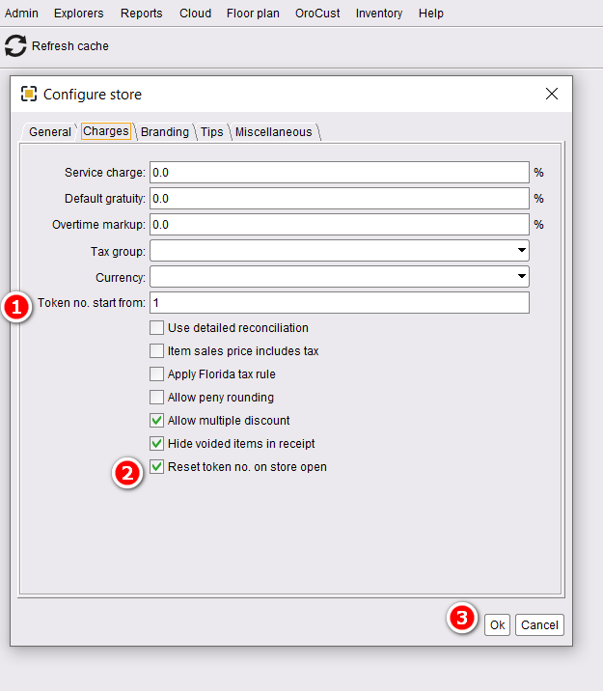Click the Service charge input field
Screen dimensions: 603x691
(x=340, y=173)
